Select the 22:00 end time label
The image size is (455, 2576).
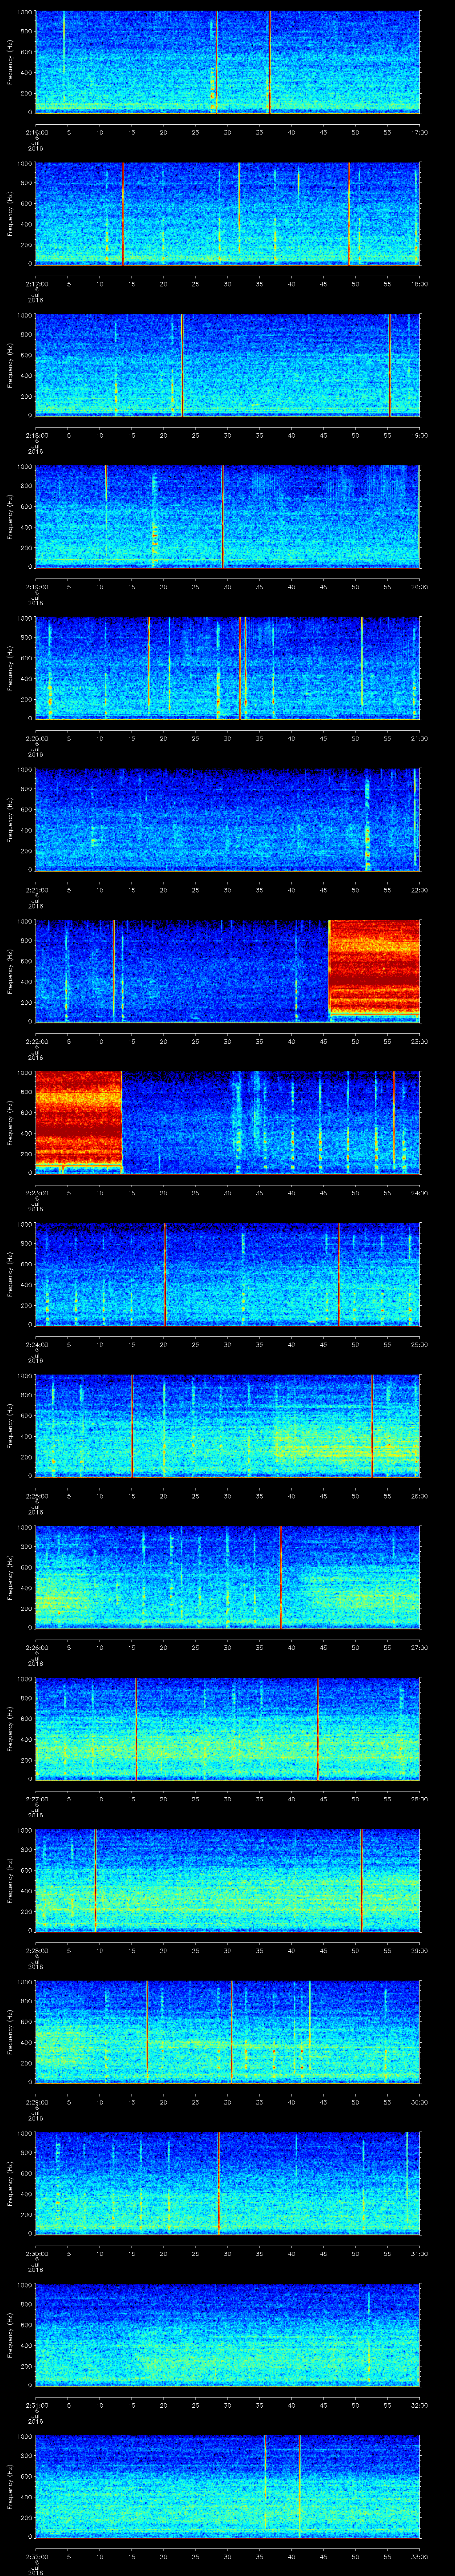click(419, 890)
